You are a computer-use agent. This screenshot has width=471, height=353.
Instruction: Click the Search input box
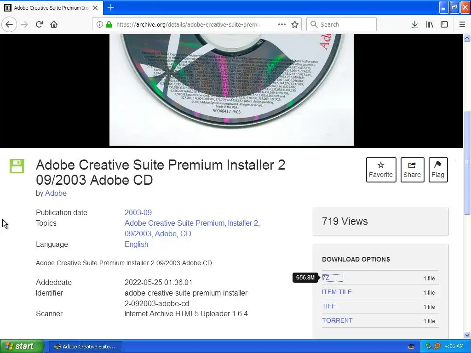[341, 24]
